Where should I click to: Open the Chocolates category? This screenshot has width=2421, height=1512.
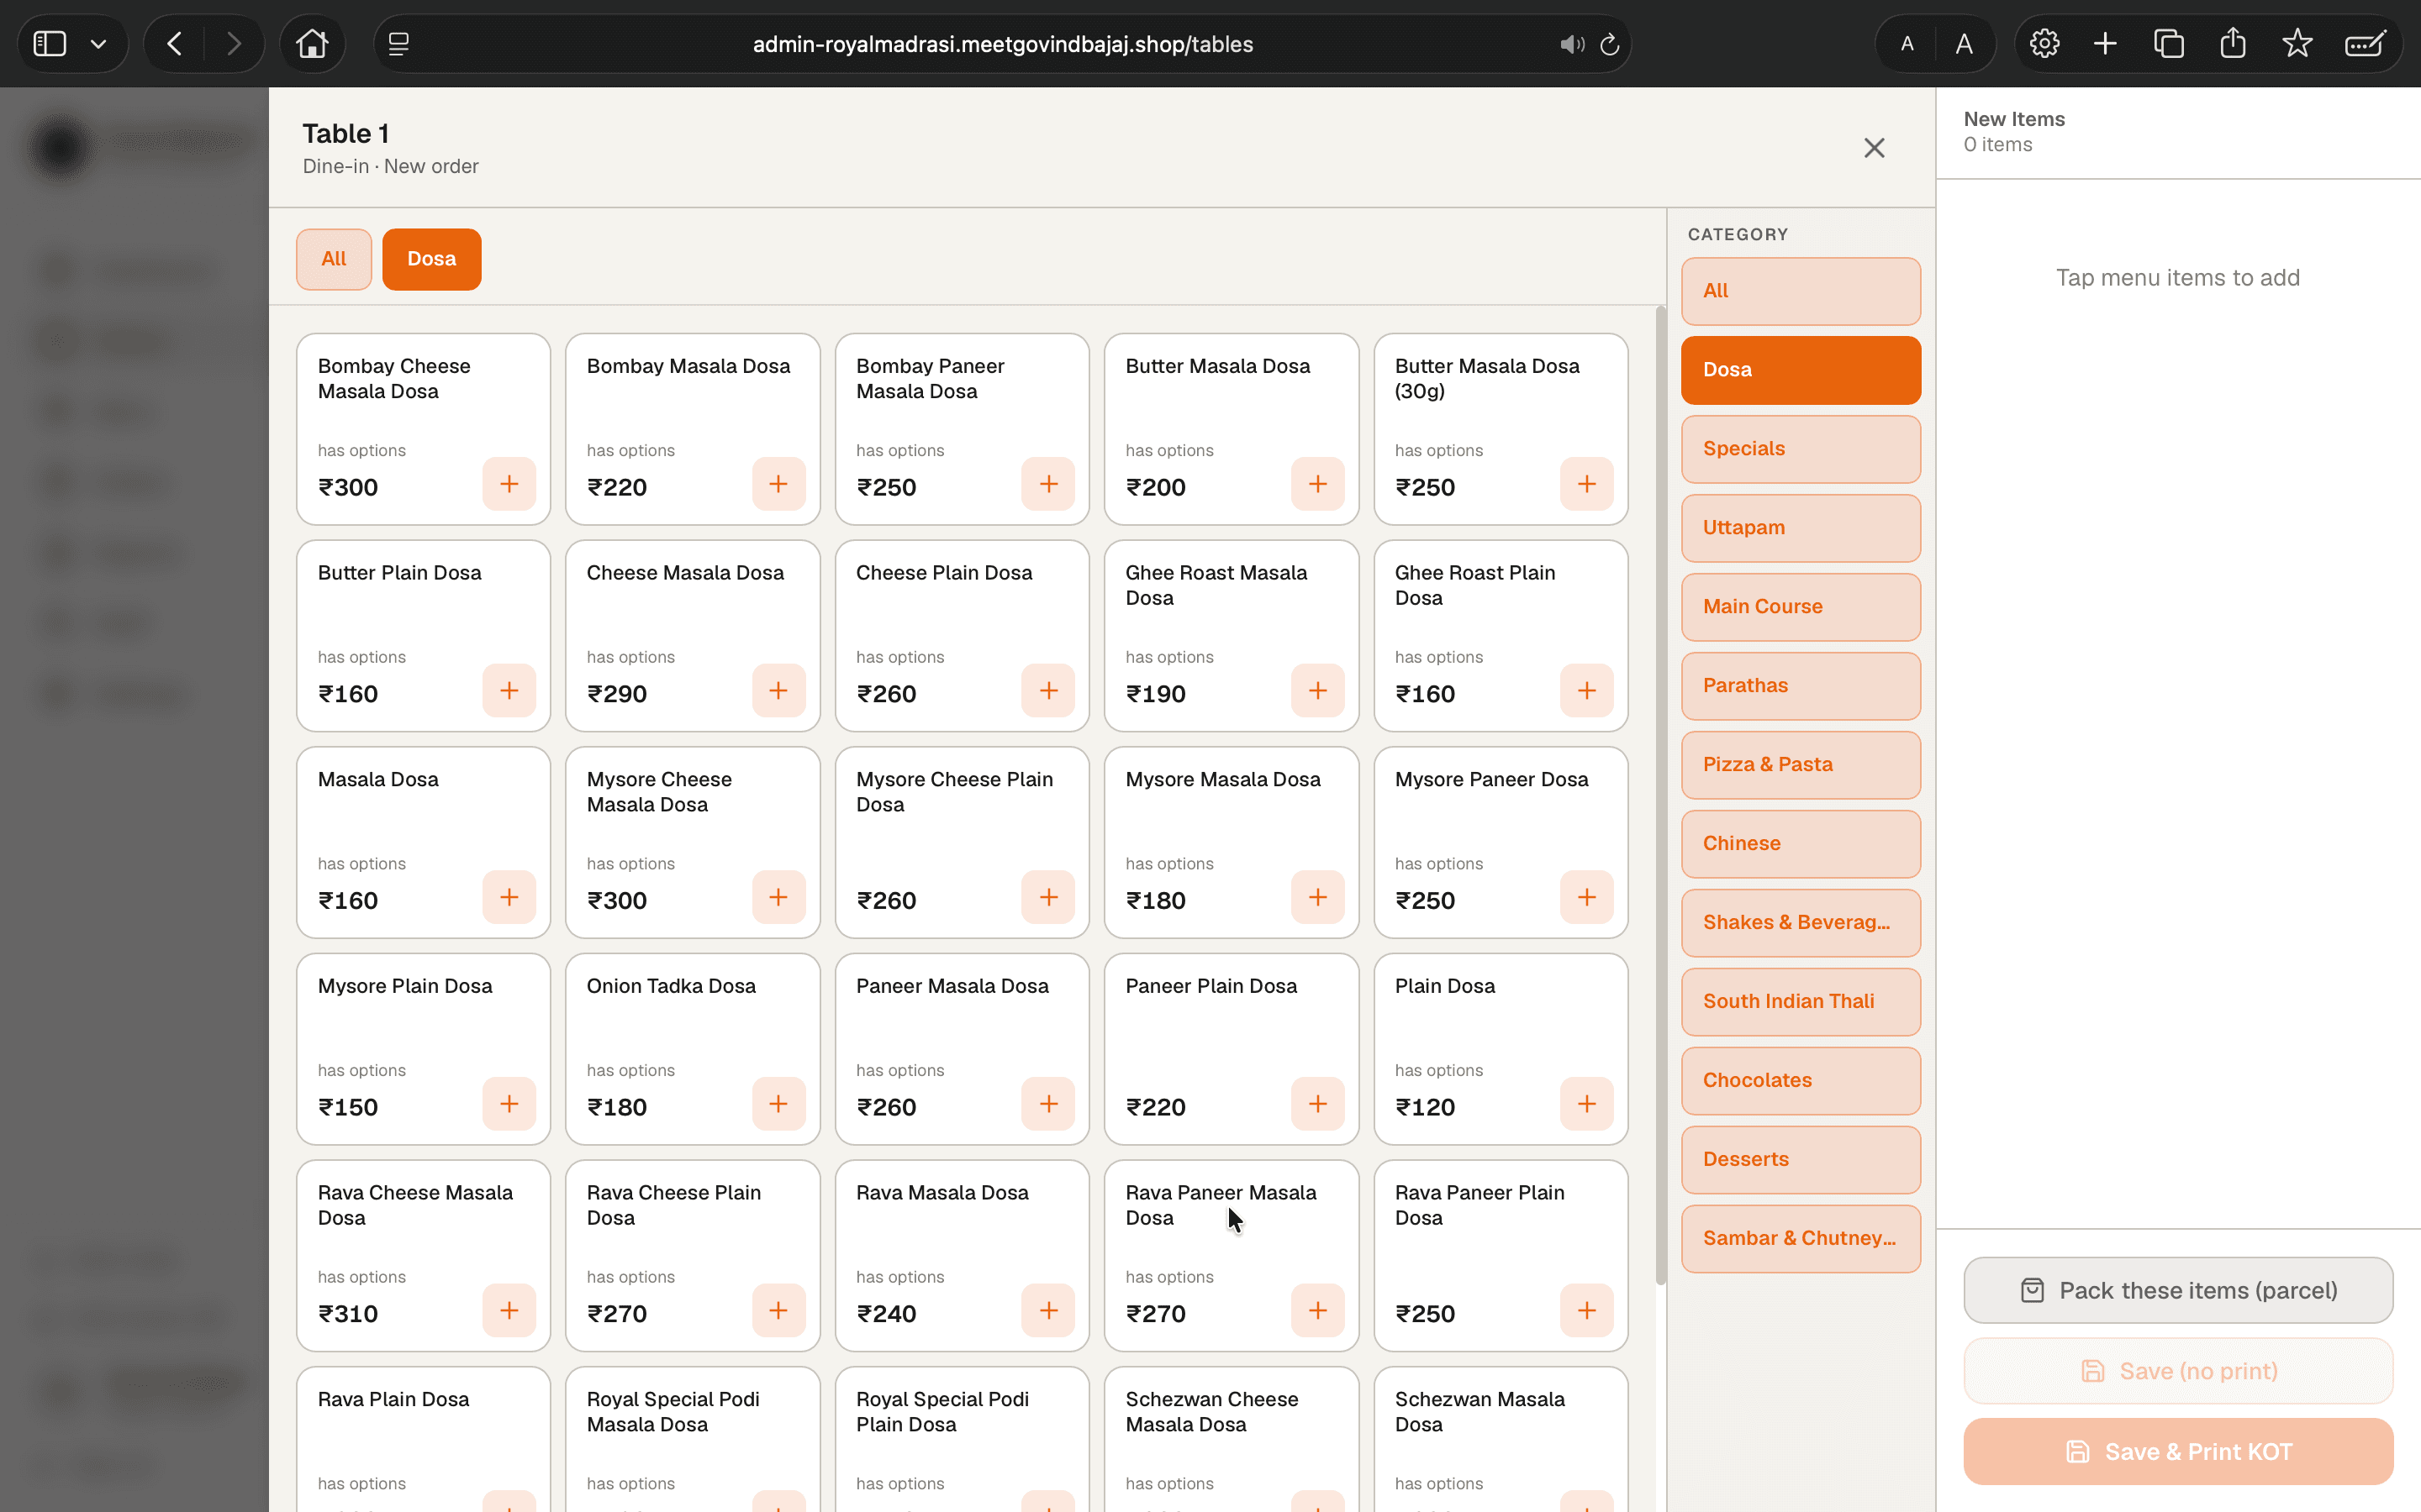[1801, 1081]
